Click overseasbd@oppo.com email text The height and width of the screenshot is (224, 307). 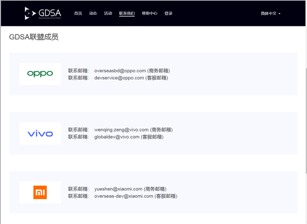tap(120, 71)
